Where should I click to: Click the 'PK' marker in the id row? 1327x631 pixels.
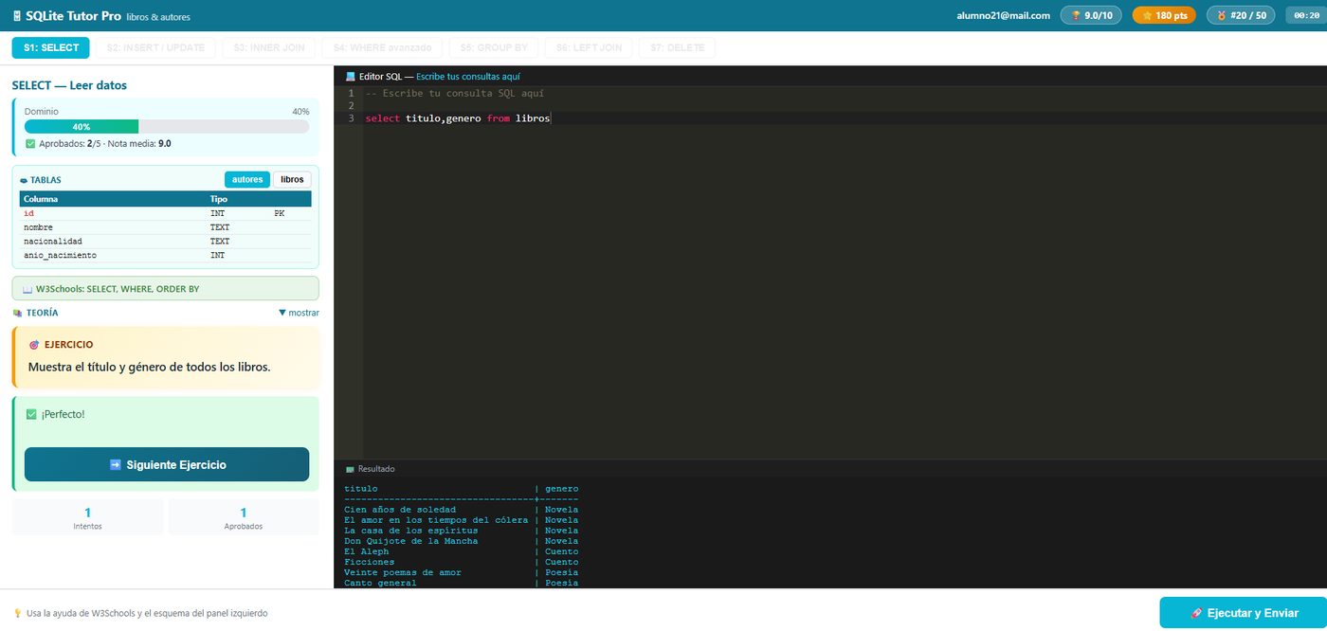(x=280, y=213)
